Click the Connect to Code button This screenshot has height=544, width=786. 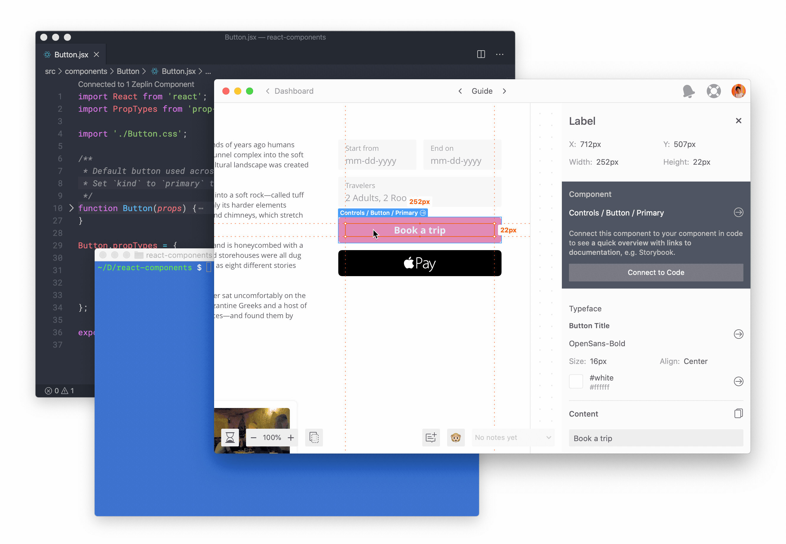click(x=656, y=272)
